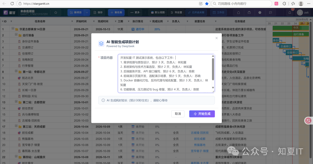This screenshot has width=313, height=164.
Task: Click the 开始生成 button
Action: (202, 114)
